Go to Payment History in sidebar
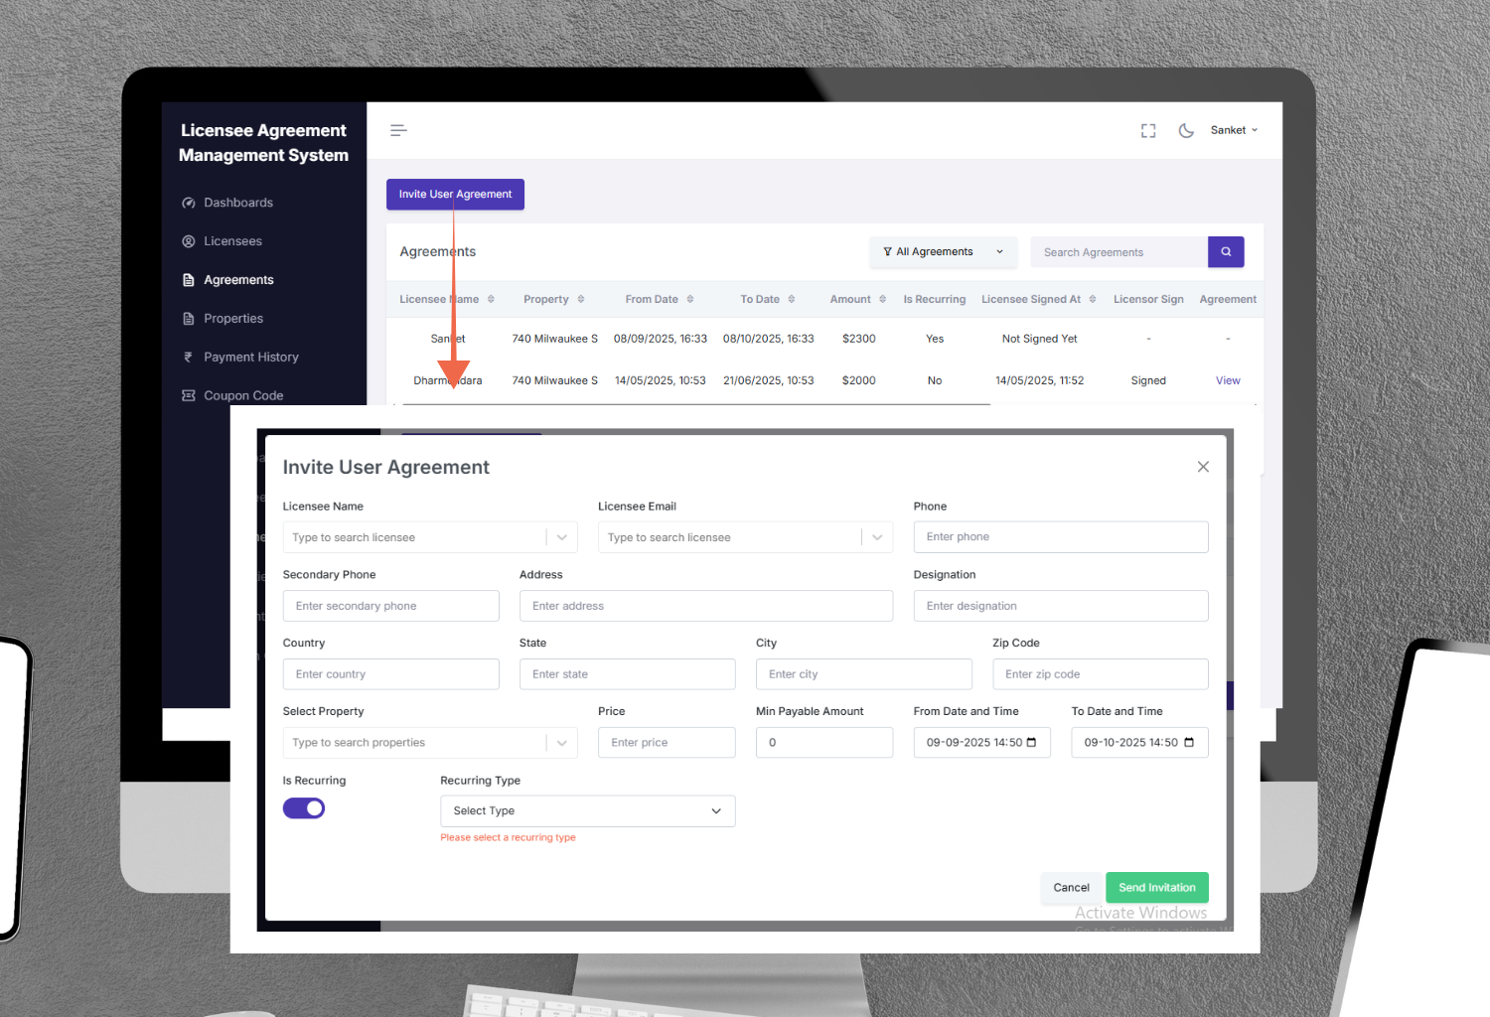 [x=250, y=358]
